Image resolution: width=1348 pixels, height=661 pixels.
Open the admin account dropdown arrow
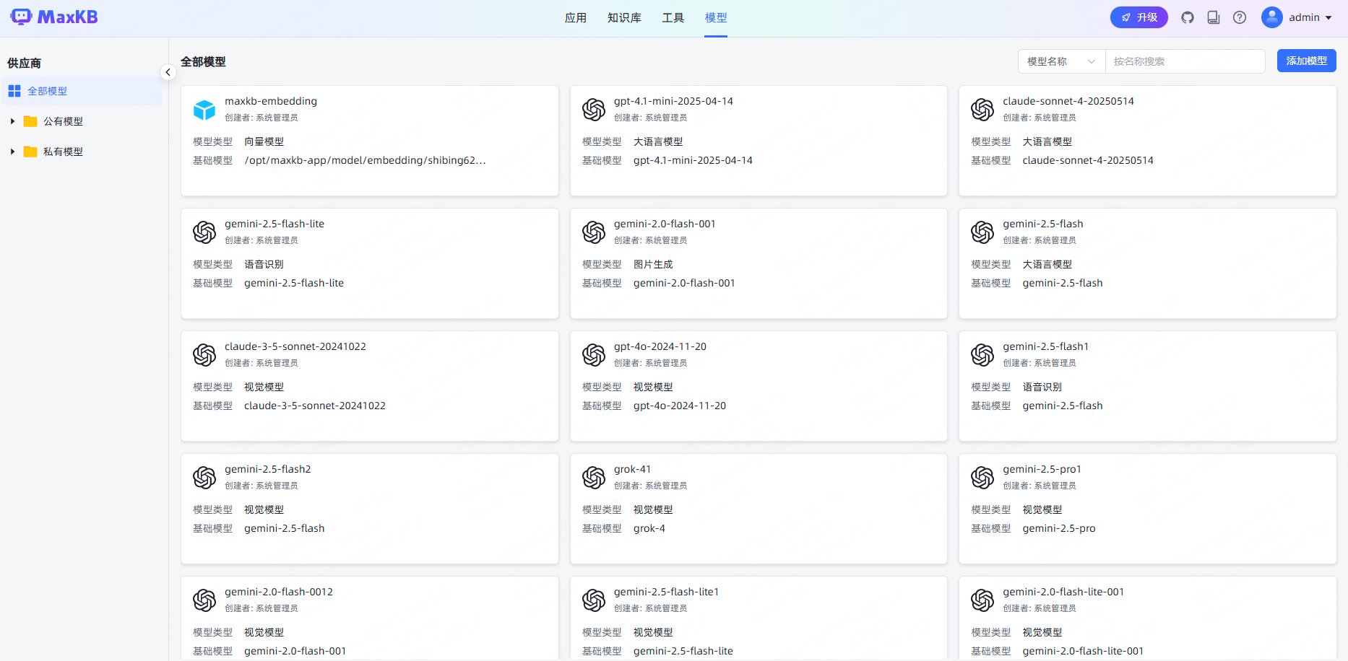1328,18
